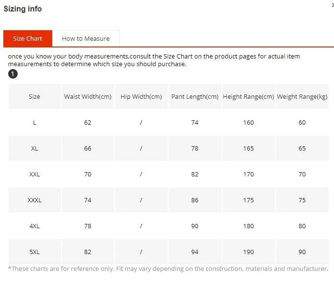Open the How to Measure tab
Image resolution: width=334 pixels, height=291 pixels.
pos(86,38)
